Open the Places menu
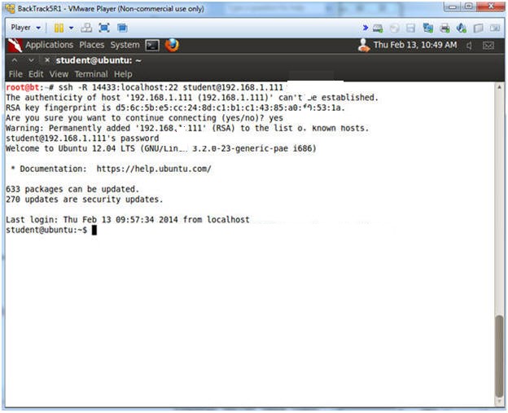508x413 pixels. pyautogui.click(x=91, y=45)
